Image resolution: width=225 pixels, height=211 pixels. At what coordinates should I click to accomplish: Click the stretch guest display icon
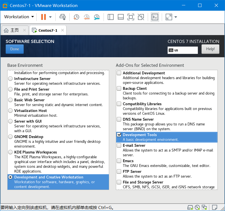coord(169,17)
